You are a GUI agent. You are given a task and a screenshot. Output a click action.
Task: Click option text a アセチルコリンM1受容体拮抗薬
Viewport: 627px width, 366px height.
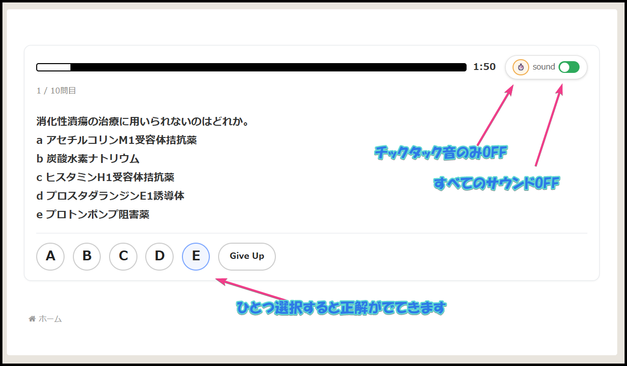[x=116, y=140]
